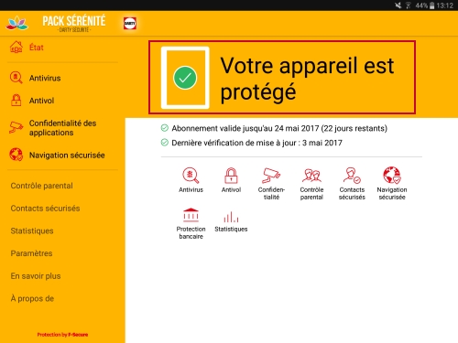Screen dimensions: 458x343
Task: Click the Antivol padlock icon in sidebar
Action: 16,100
